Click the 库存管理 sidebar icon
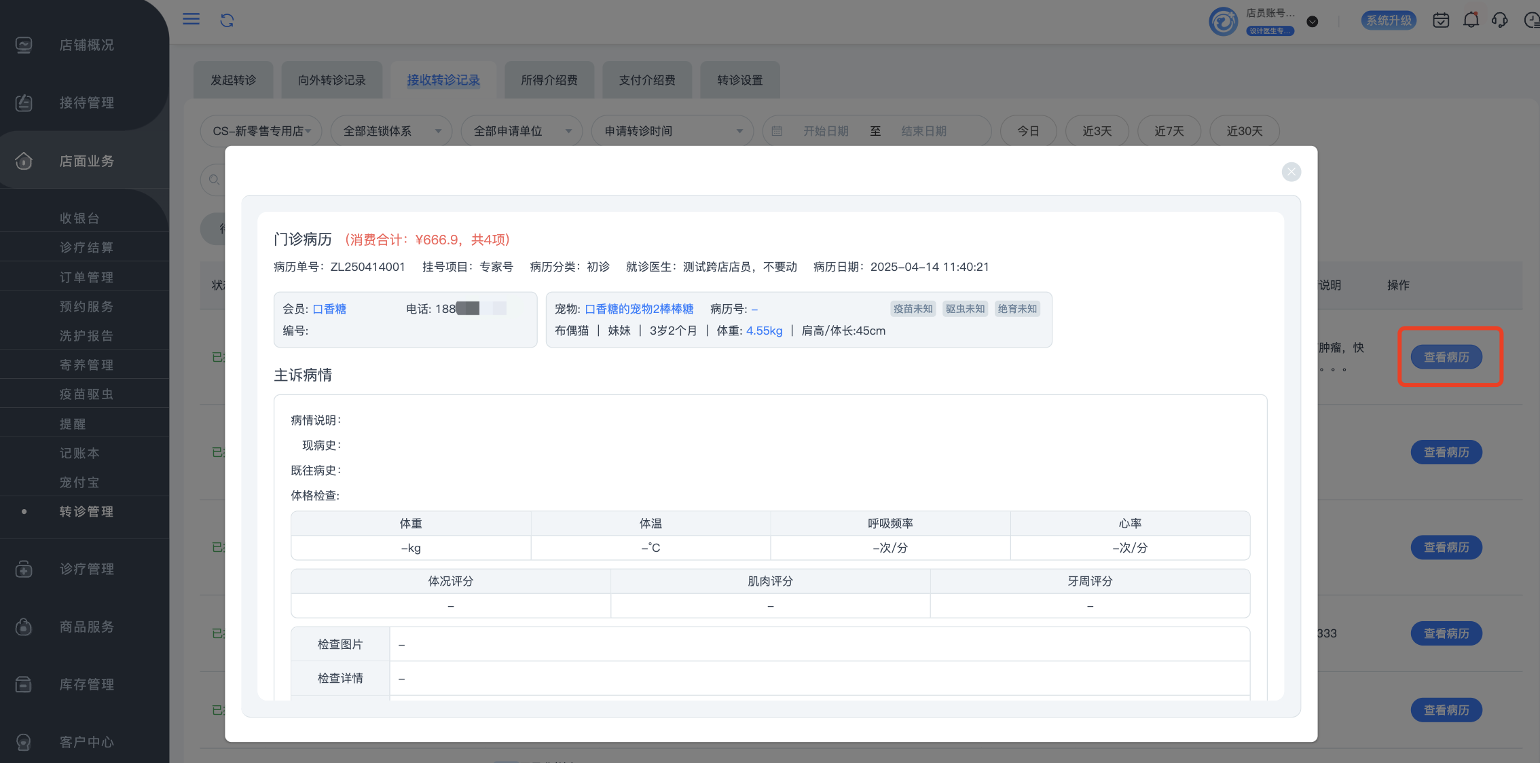The height and width of the screenshot is (763, 1540). click(24, 684)
